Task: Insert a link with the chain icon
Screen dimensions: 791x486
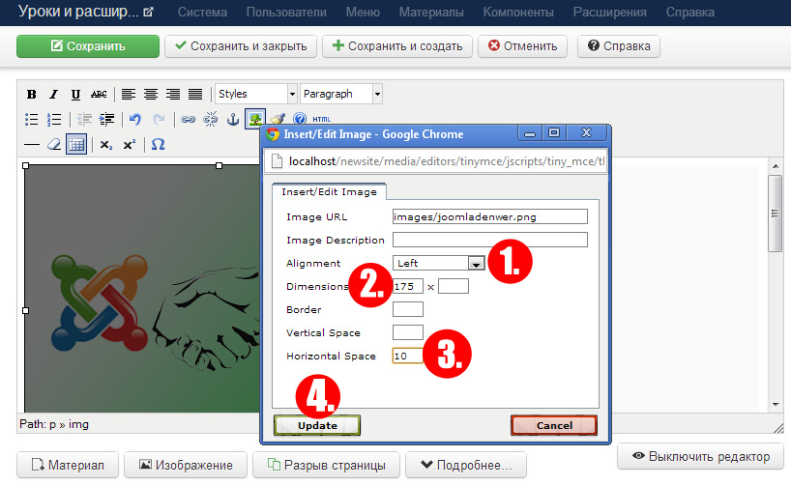Action: pos(189,120)
